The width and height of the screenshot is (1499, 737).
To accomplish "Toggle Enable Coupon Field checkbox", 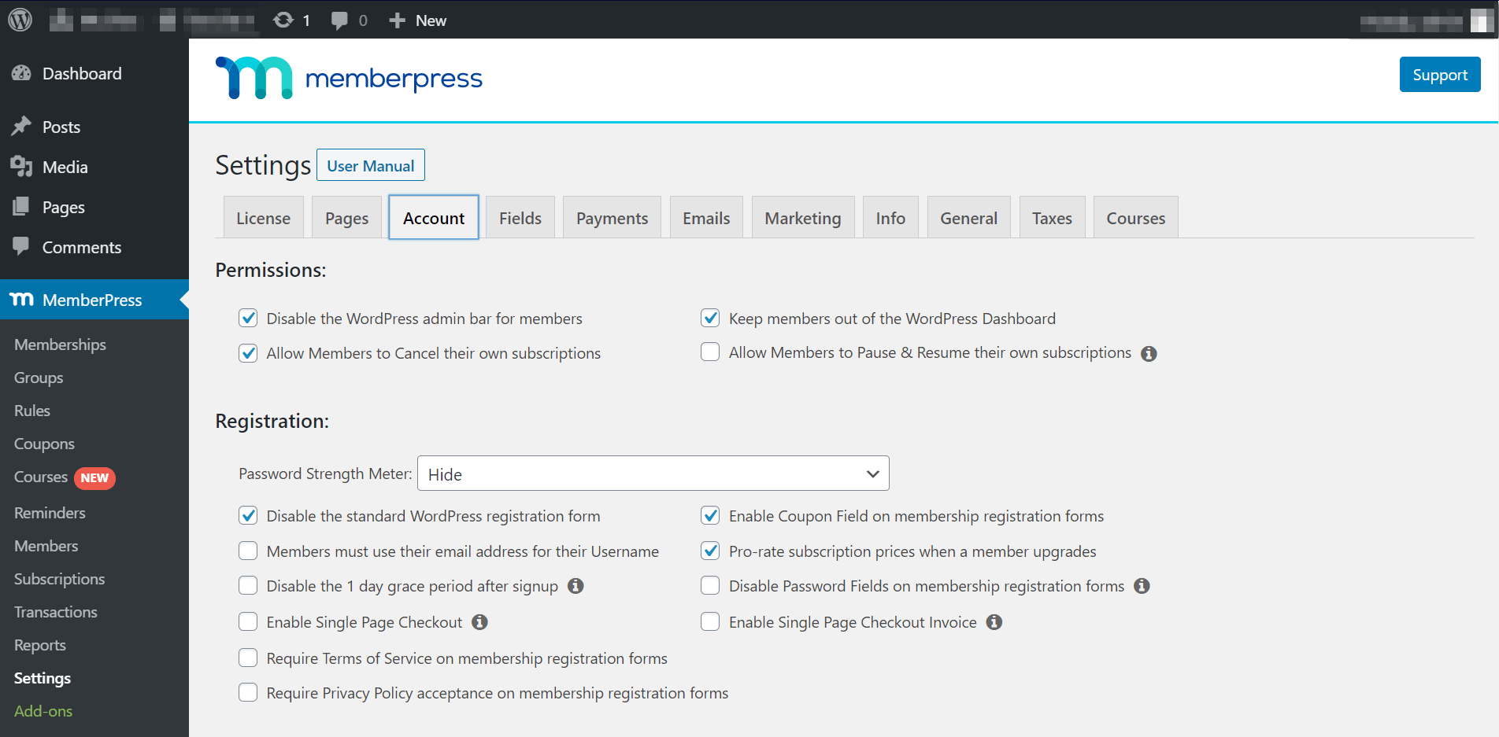I will (x=710, y=515).
